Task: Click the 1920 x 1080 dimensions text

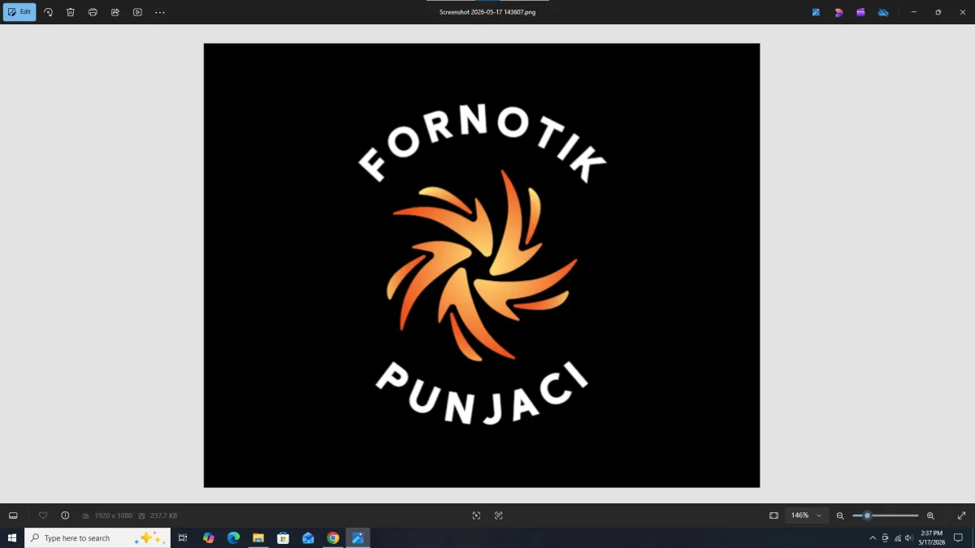Action: click(113, 516)
